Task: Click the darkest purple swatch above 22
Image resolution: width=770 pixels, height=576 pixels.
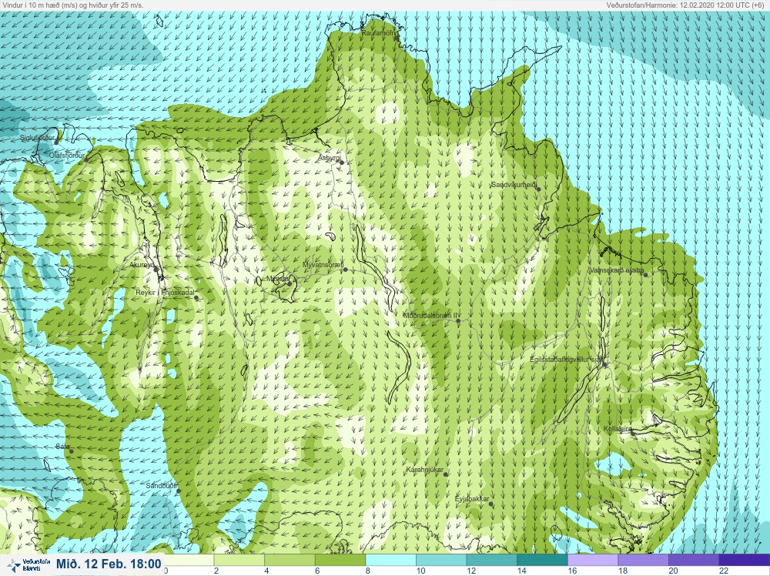Action: tap(745, 561)
